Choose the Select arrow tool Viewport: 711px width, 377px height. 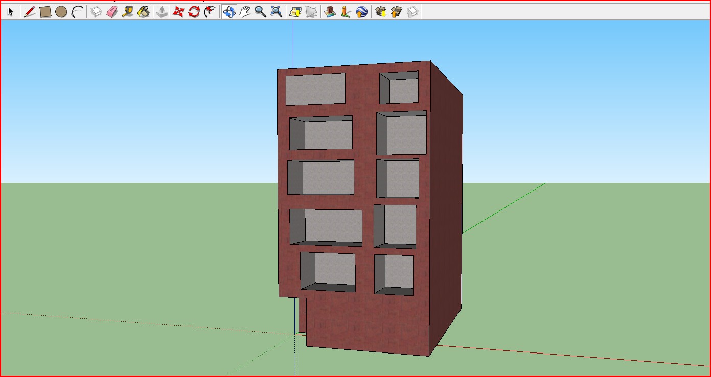[x=11, y=12]
